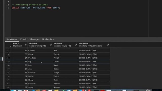162x91 pixels.
Task: Click the last_name cell "Akroyd"
Action: 65,73
